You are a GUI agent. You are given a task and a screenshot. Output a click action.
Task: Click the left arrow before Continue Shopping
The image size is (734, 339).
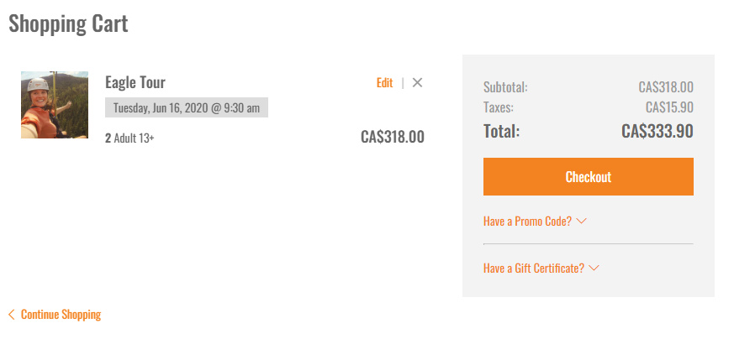point(12,315)
